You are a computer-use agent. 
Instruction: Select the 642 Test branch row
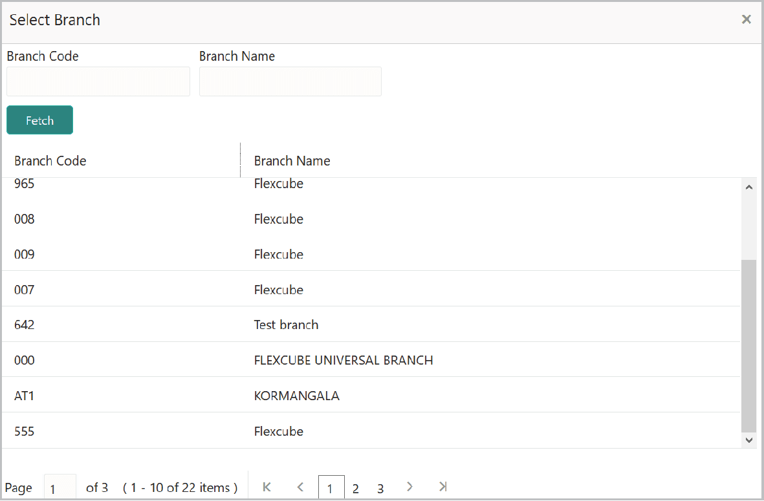pyautogui.click(x=371, y=325)
